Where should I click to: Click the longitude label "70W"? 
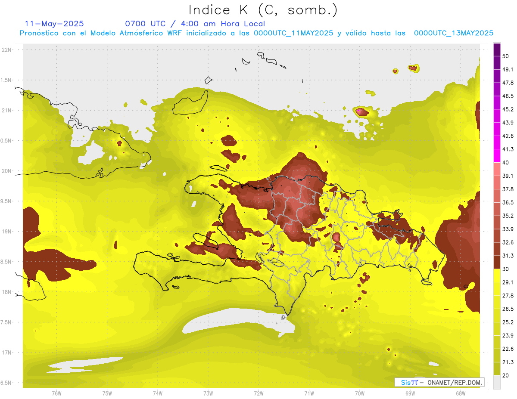click(360, 393)
